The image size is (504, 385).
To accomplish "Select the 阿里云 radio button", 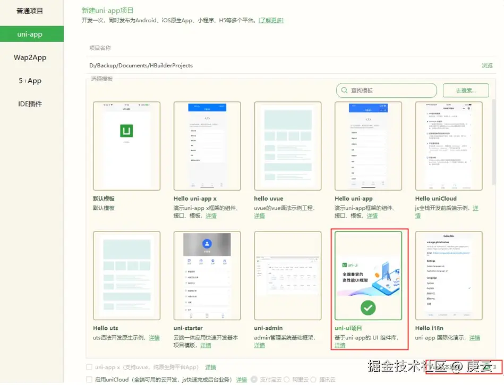I will (x=286, y=380).
